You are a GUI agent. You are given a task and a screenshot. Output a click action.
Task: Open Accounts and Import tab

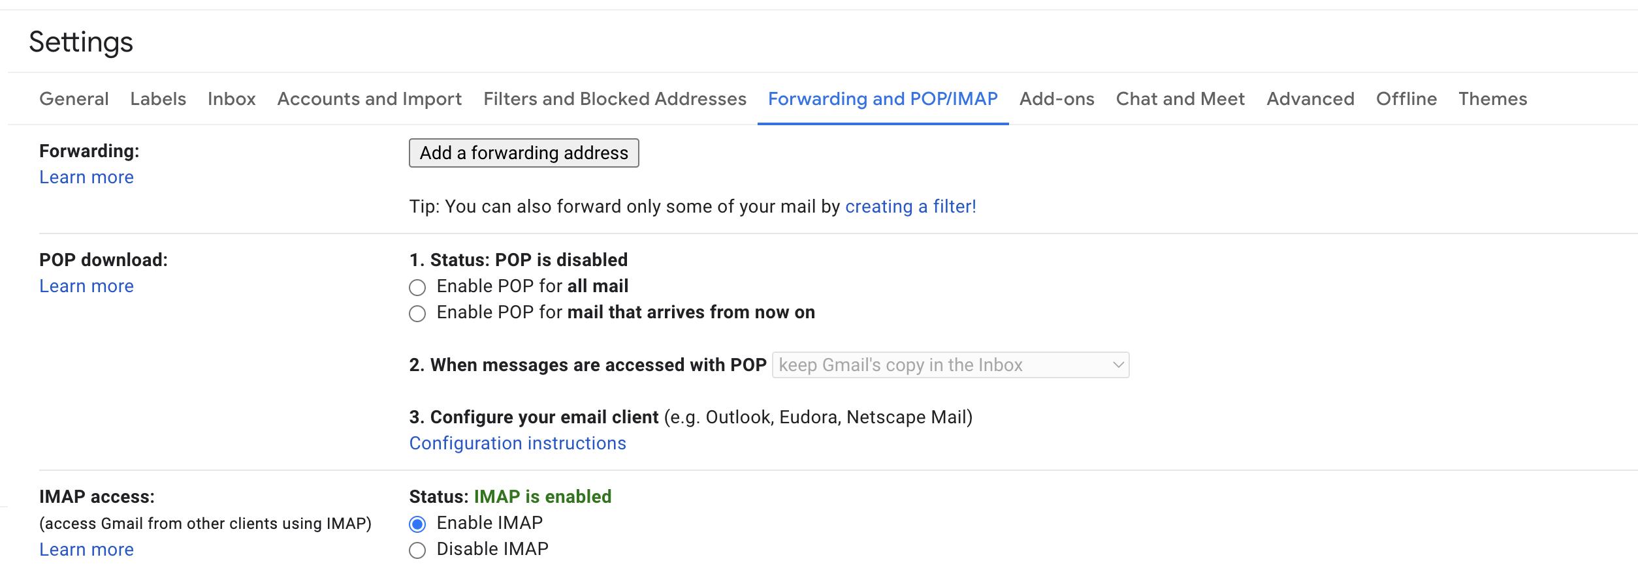[x=370, y=99]
